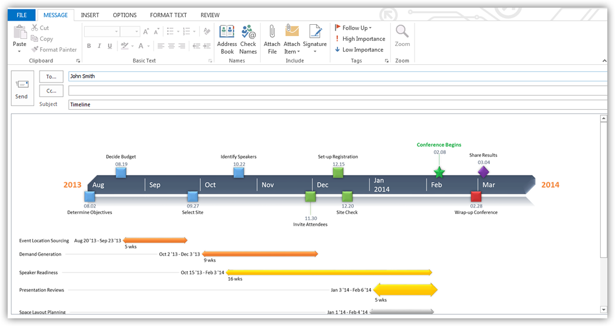Click the Cc... button

pos(51,91)
